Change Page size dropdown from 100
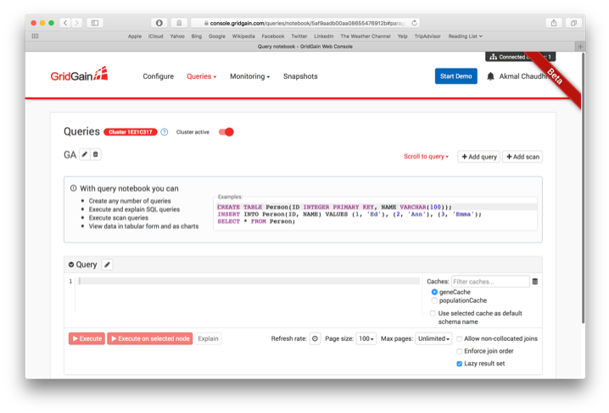This screenshot has height=413, width=609. pos(366,338)
